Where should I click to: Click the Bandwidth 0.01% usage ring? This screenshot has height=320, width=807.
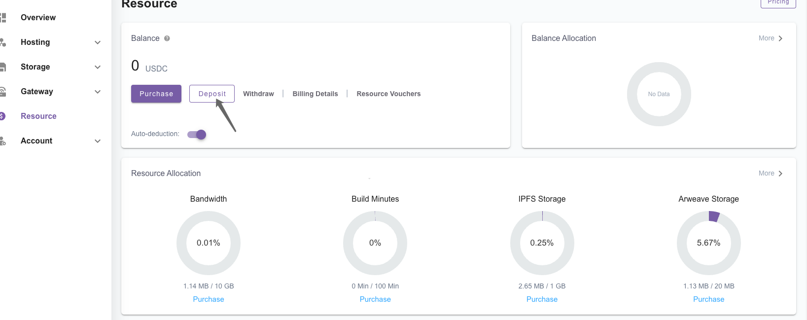click(x=209, y=243)
